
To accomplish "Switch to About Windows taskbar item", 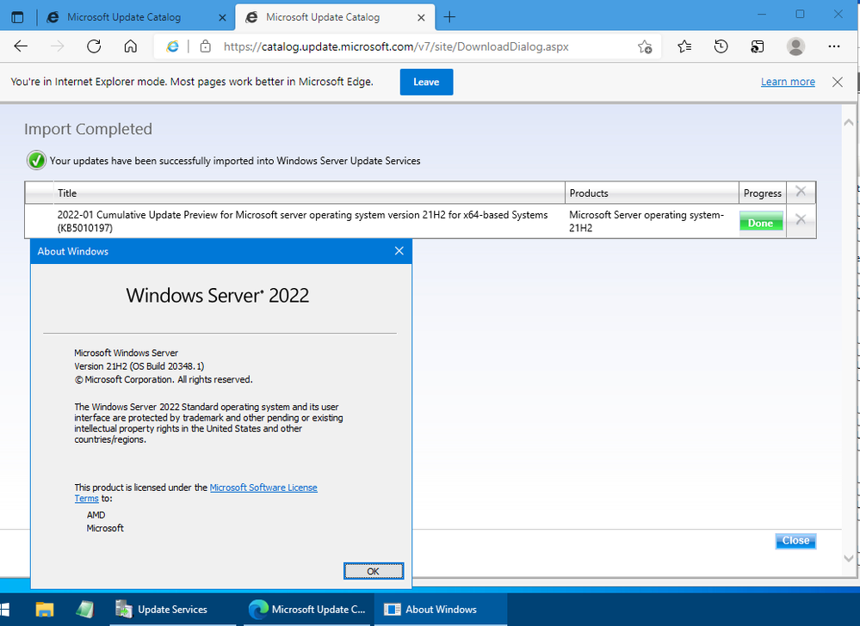I will point(441,609).
